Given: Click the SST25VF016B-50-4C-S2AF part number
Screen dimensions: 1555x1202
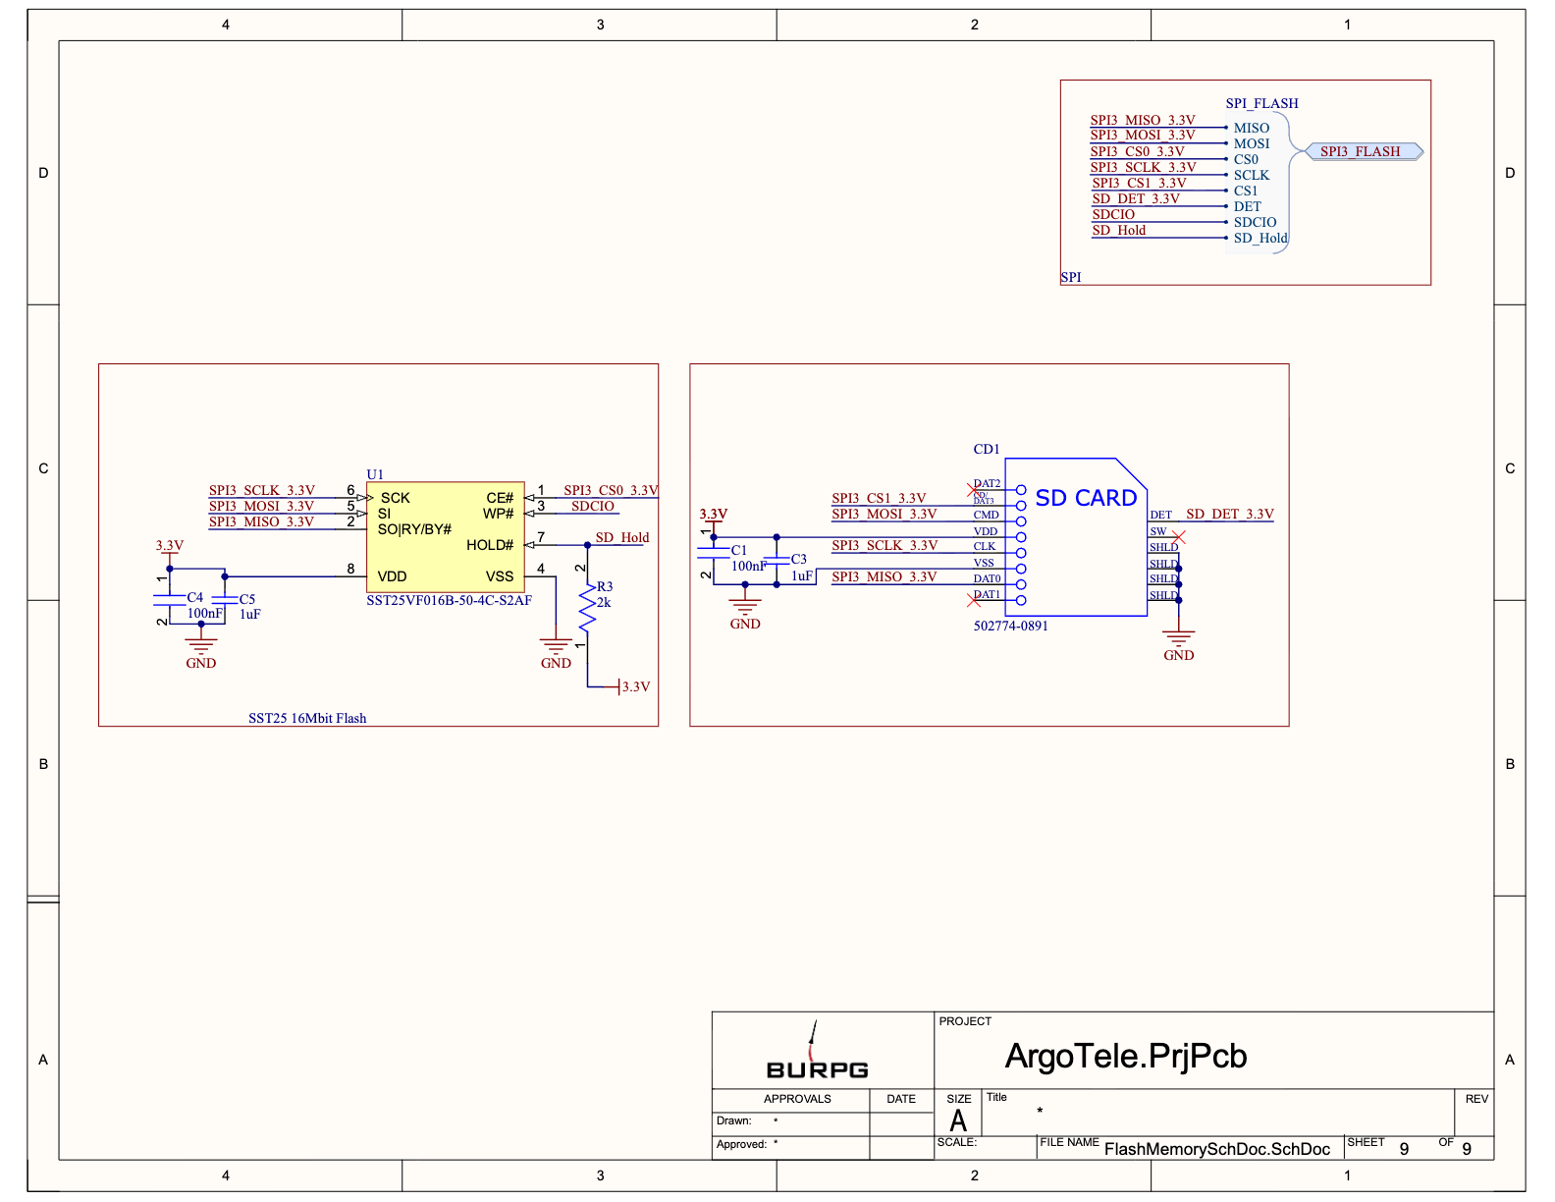Looking at the screenshot, I should pos(450,600).
